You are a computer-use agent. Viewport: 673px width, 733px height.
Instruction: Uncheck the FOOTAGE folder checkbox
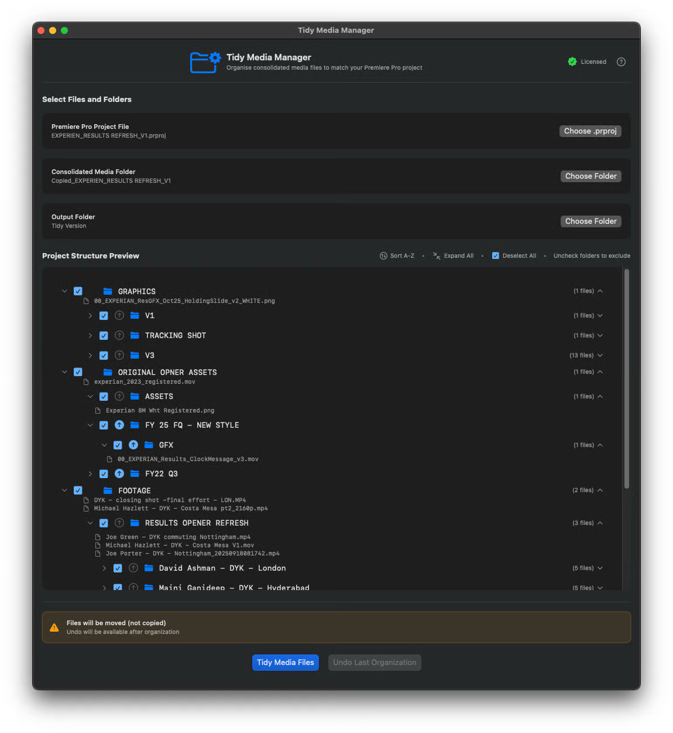pyautogui.click(x=78, y=490)
